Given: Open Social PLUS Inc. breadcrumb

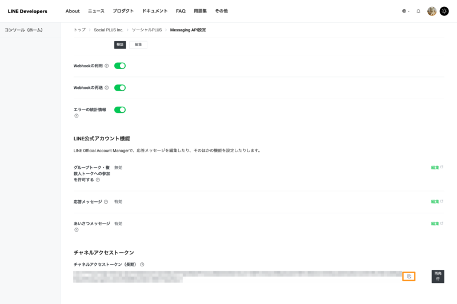Looking at the screenshot, I should [109, 30].
